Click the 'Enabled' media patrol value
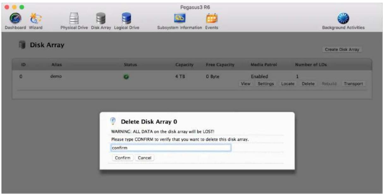This screenshot has height=194, width=383. click(x=259, y=76)
